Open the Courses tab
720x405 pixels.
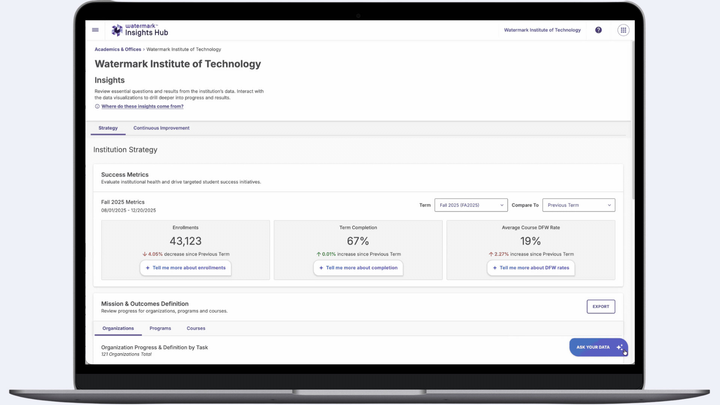[x=196, y=328]
